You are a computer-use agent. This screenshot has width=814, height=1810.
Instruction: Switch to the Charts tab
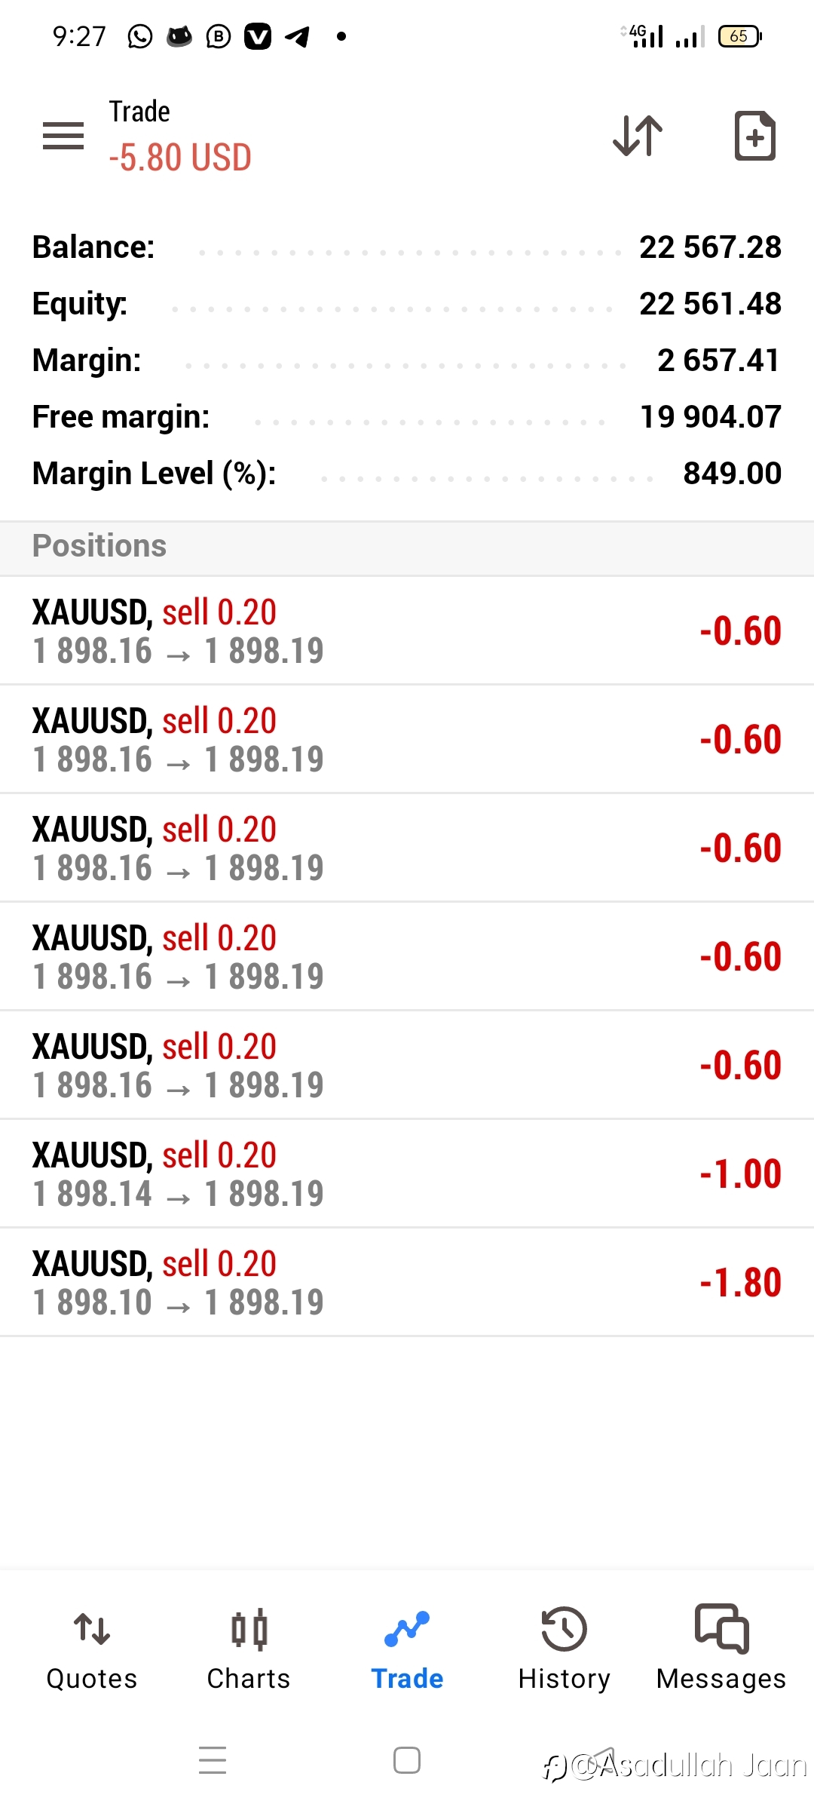point(249,1649)
